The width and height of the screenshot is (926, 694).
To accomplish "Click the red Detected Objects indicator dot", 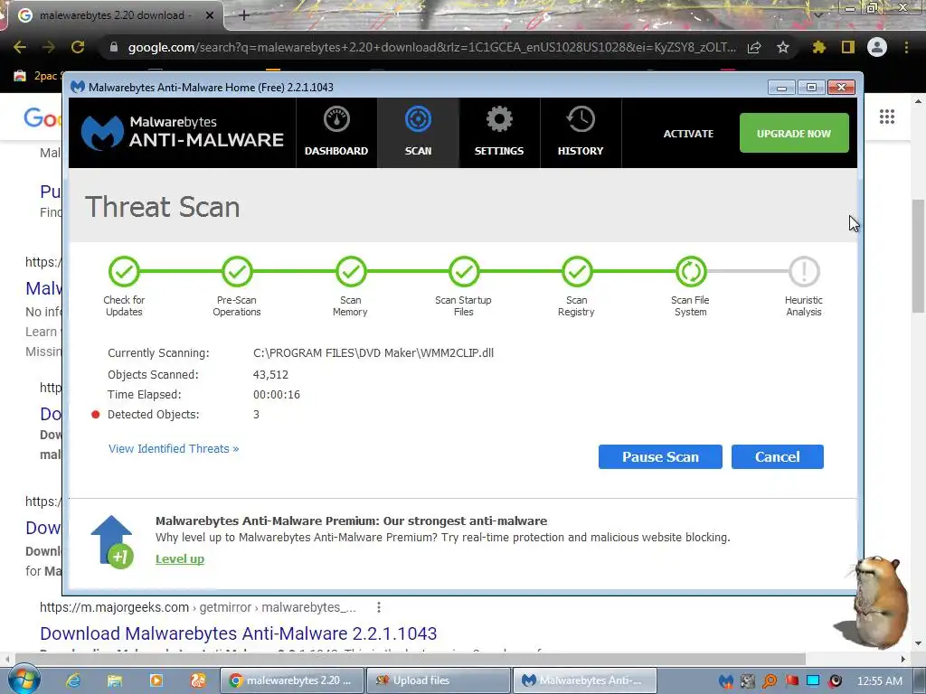I will click(x=96, y=414).
